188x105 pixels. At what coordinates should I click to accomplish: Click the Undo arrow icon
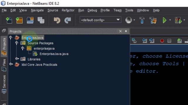57,20
